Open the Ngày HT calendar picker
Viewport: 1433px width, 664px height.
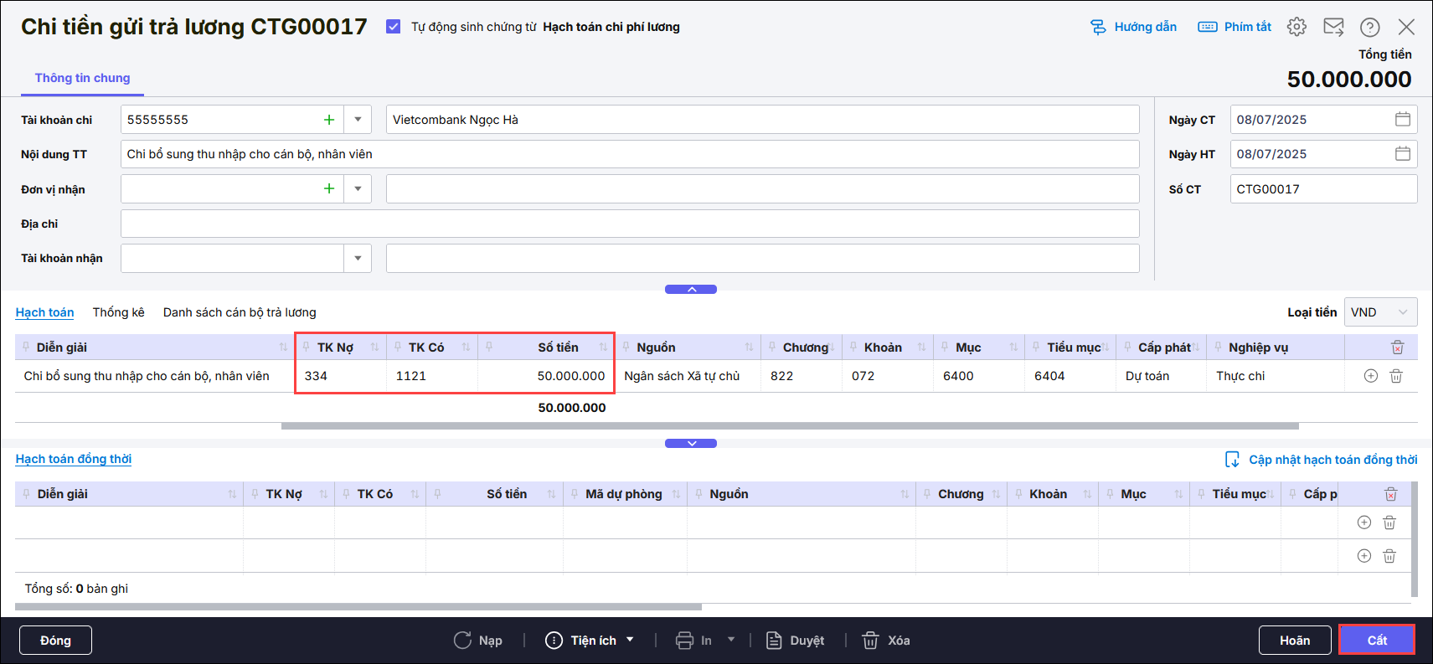[1403, 154]
